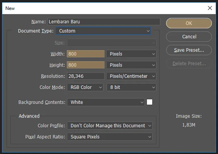
Task: Click the New dialog title text
Action: tap(10, 8)
